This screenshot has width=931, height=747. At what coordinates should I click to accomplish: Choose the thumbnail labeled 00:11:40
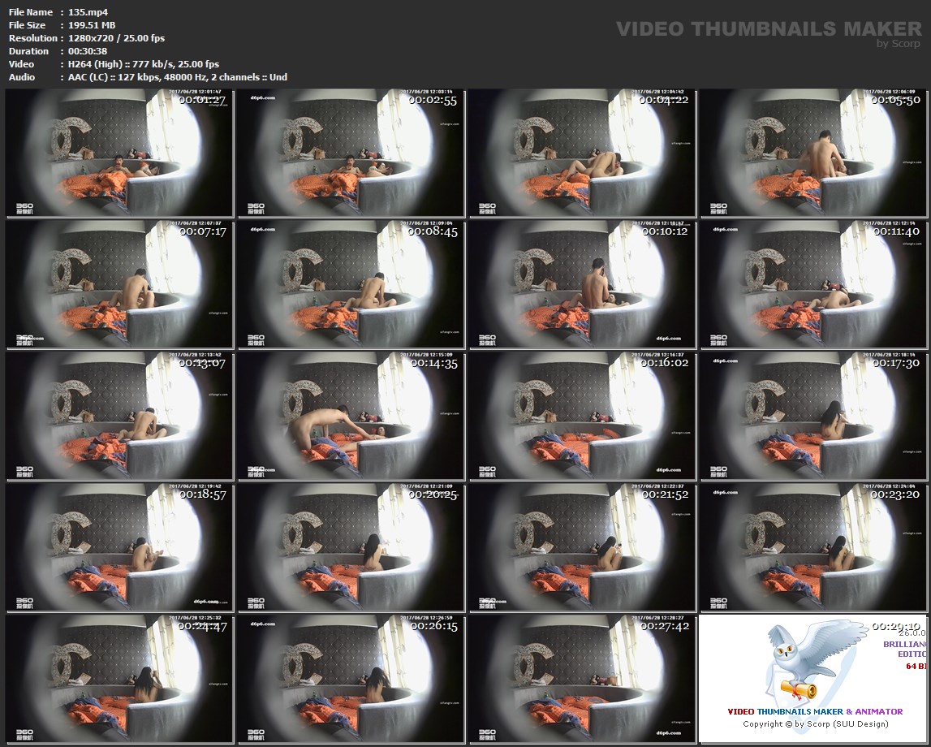pyautogui.click(x=814, y=285)
